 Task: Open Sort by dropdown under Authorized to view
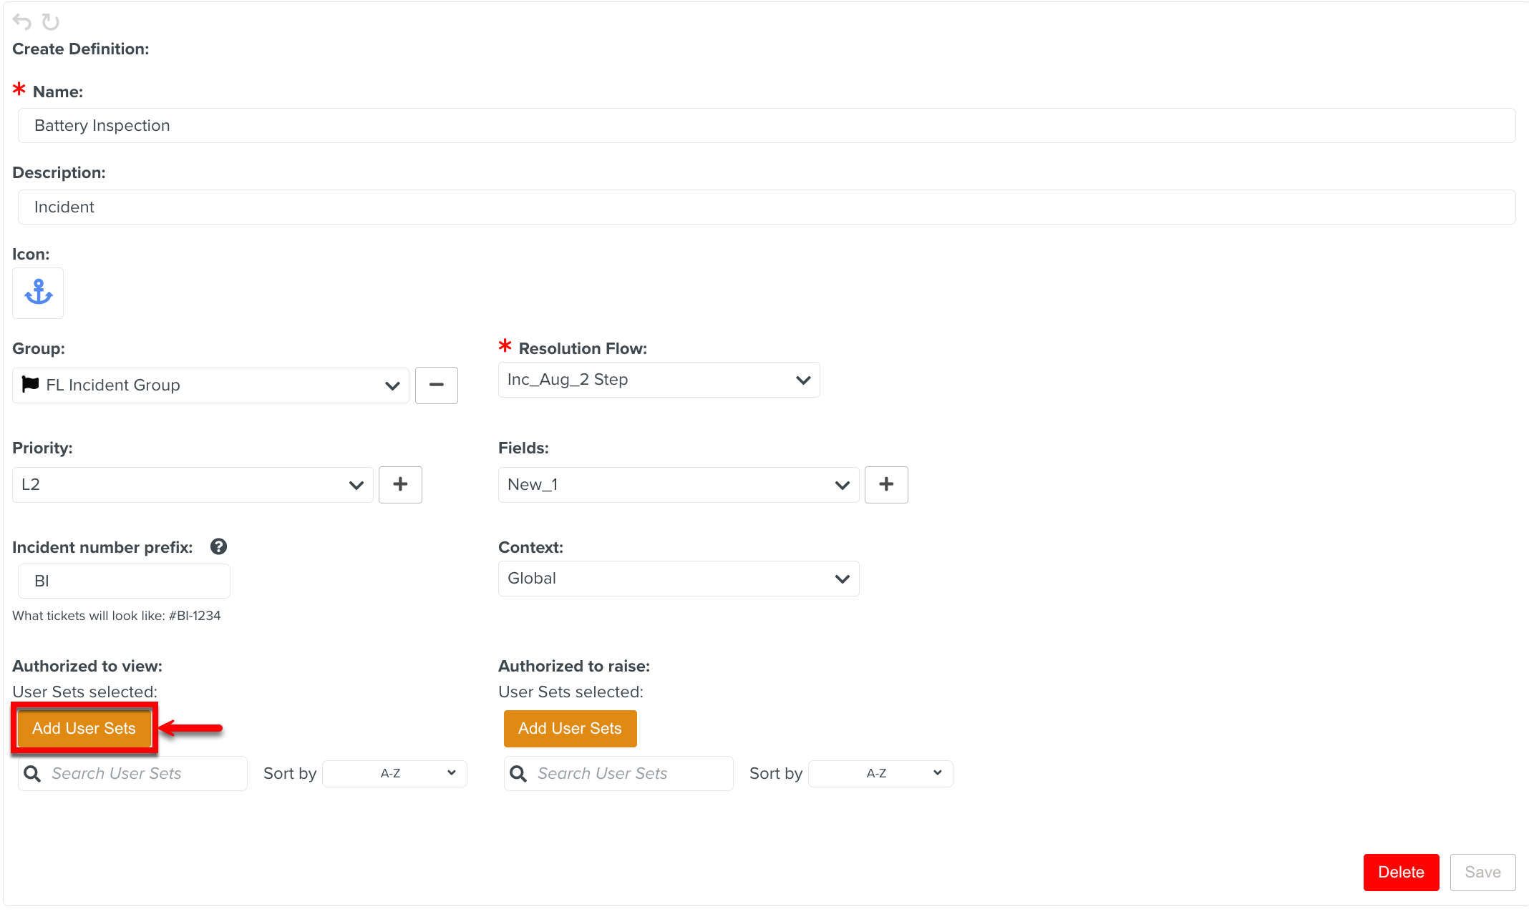coord(394,773)
